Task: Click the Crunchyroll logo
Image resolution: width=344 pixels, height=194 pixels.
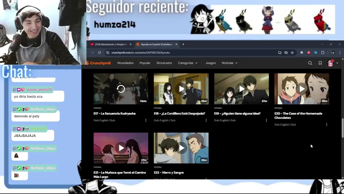Action: (x=99, y=63)
